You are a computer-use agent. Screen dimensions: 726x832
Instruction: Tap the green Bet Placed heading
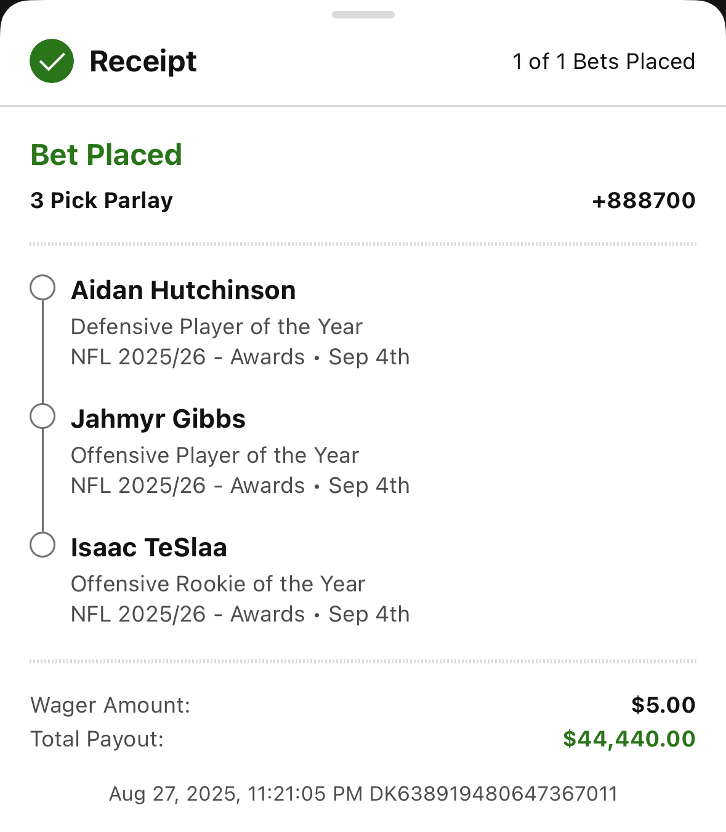click(x=107, y=154)
